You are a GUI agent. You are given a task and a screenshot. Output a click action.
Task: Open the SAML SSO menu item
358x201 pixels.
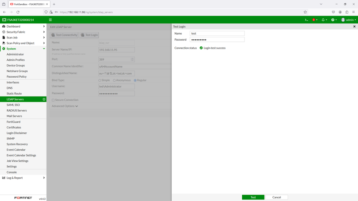13,105
